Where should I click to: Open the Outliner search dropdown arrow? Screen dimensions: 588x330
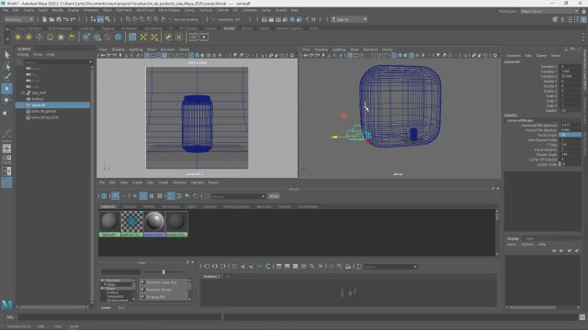pos(90,62)
